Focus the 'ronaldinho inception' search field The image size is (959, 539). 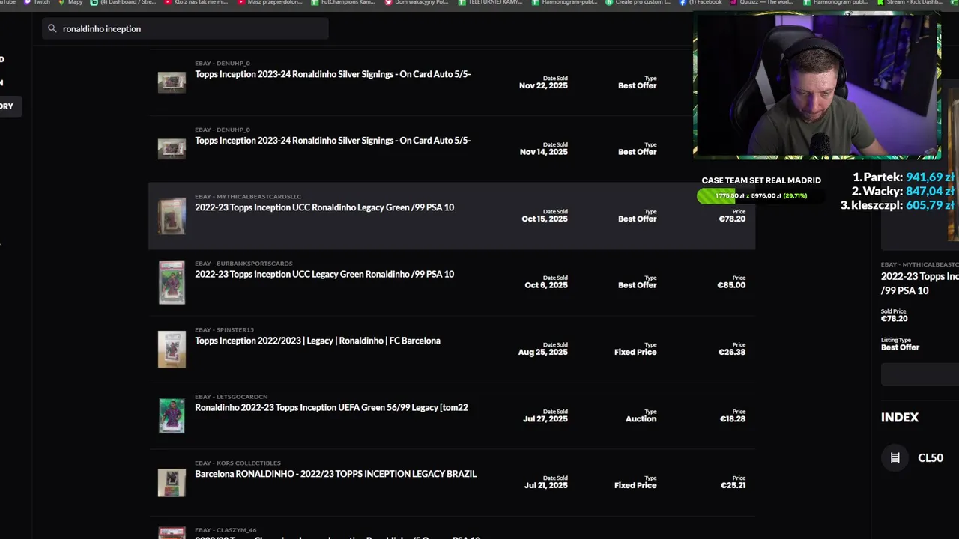[x=185, y=28]
